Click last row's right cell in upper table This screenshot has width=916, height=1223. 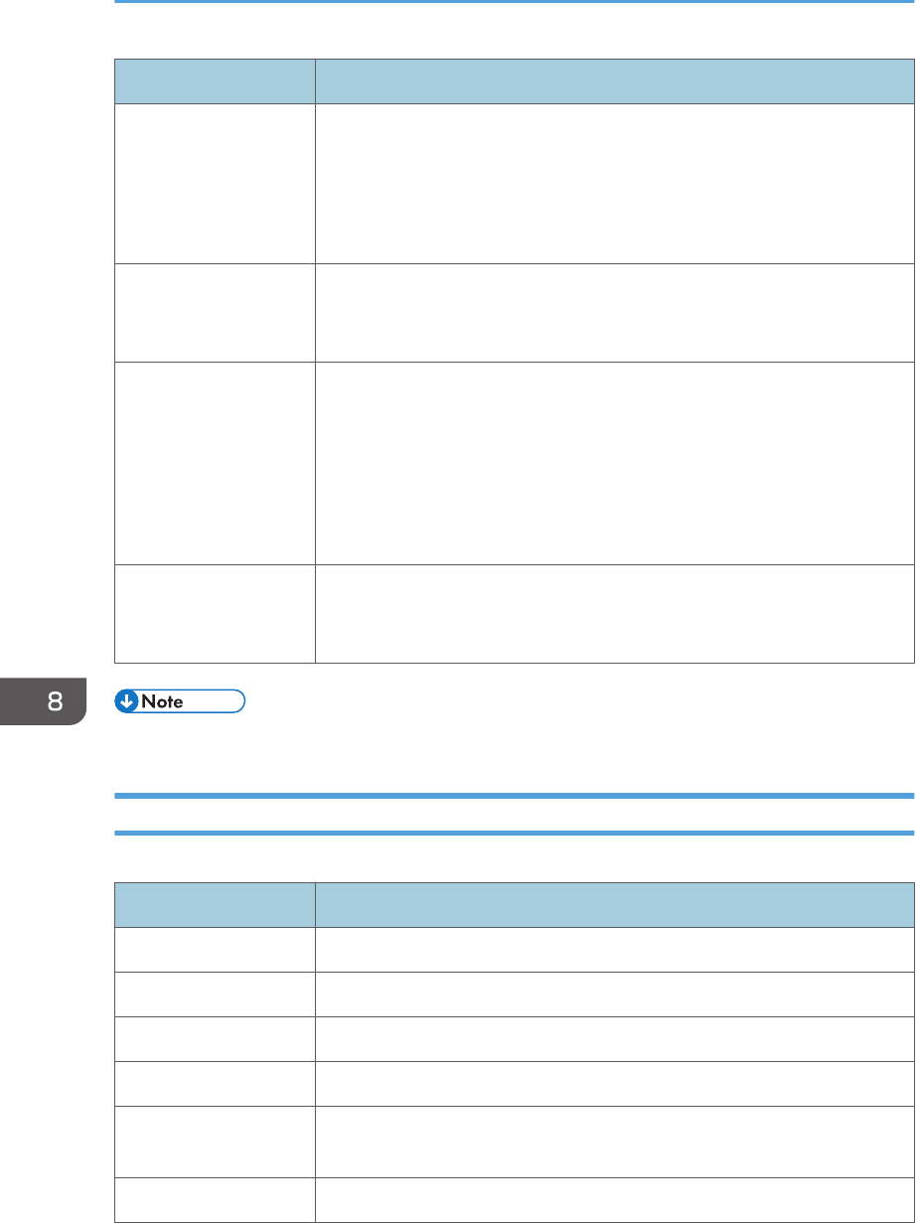pyautogui.click(x=614, y=614)
